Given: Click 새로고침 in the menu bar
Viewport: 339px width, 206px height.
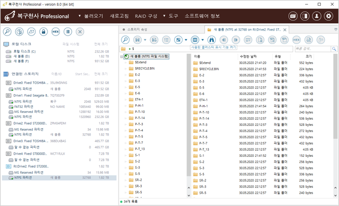Looking at the screenshot, I should (x=119, y=16).
